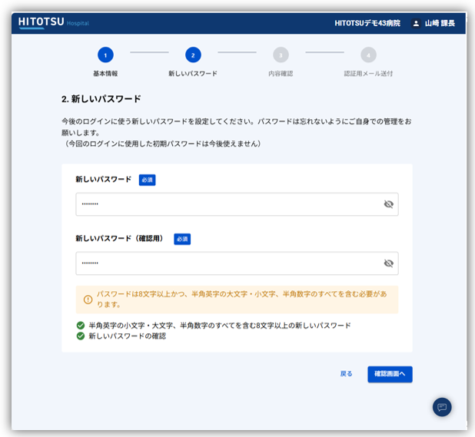The height and width of the screenshot is (437, 475).
Task: Click step 1 circle 基本情報
Action: click(x=105, y=55)
